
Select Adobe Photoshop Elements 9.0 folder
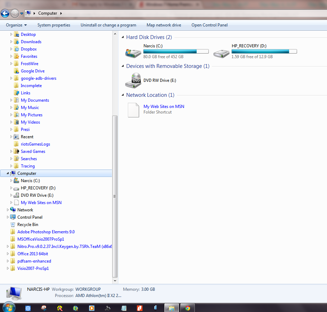click(46, 232)
